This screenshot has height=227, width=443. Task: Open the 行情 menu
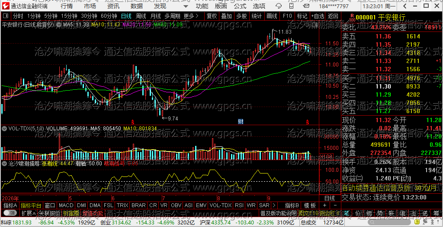pos(66,6)
